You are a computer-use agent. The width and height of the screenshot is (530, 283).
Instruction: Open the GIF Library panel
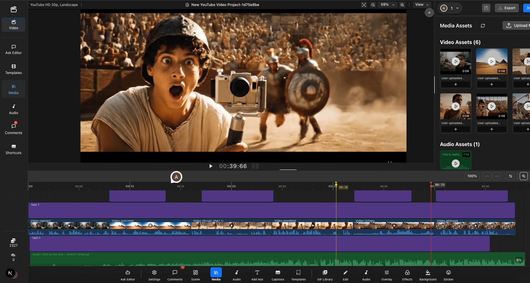[x=325, y=275]
